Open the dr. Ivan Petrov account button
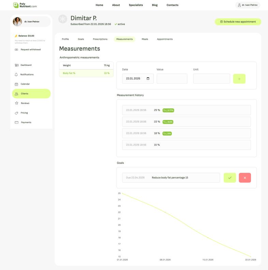Image resolution: width=268 pixels, height=270 pixels. (x=248, y=5)
